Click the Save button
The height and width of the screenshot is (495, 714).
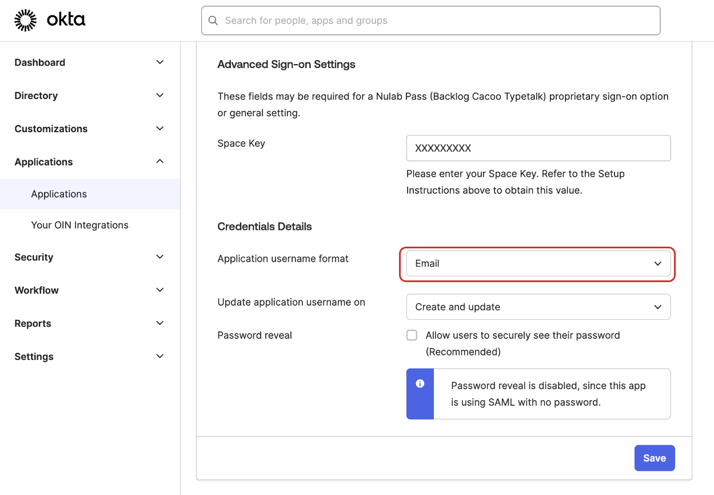pyautogui.click(x=655, y=458)
